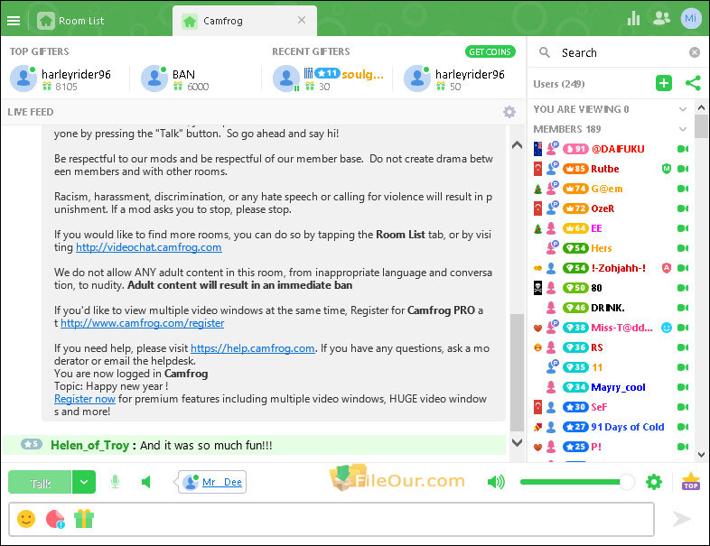Viewport: 710px width, 546px height.
Task: Open top gifter BAN avatar
Action: click(x=154, y=79)
